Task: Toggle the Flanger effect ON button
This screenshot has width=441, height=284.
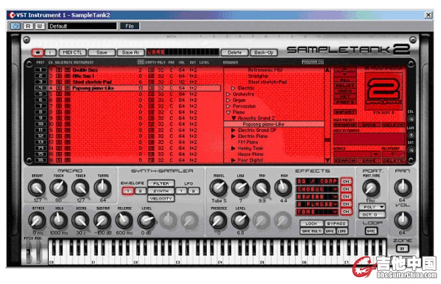Action: [346, 204]
